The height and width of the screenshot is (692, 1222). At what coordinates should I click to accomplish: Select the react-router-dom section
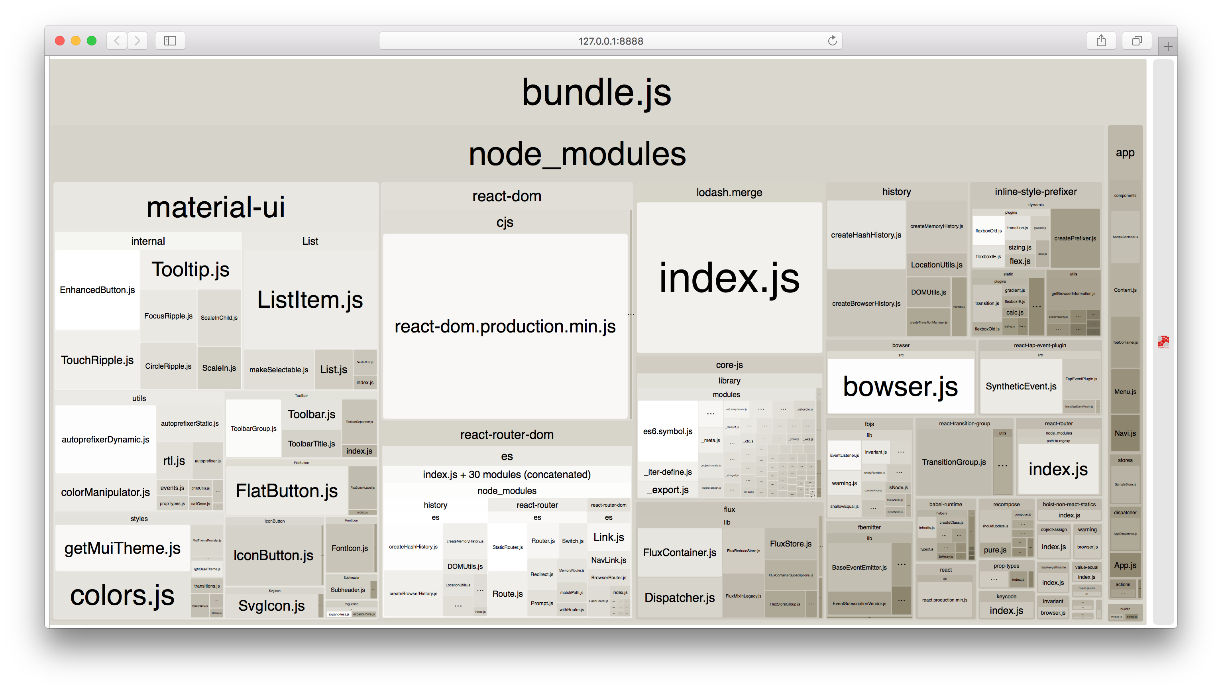[508, 435]
